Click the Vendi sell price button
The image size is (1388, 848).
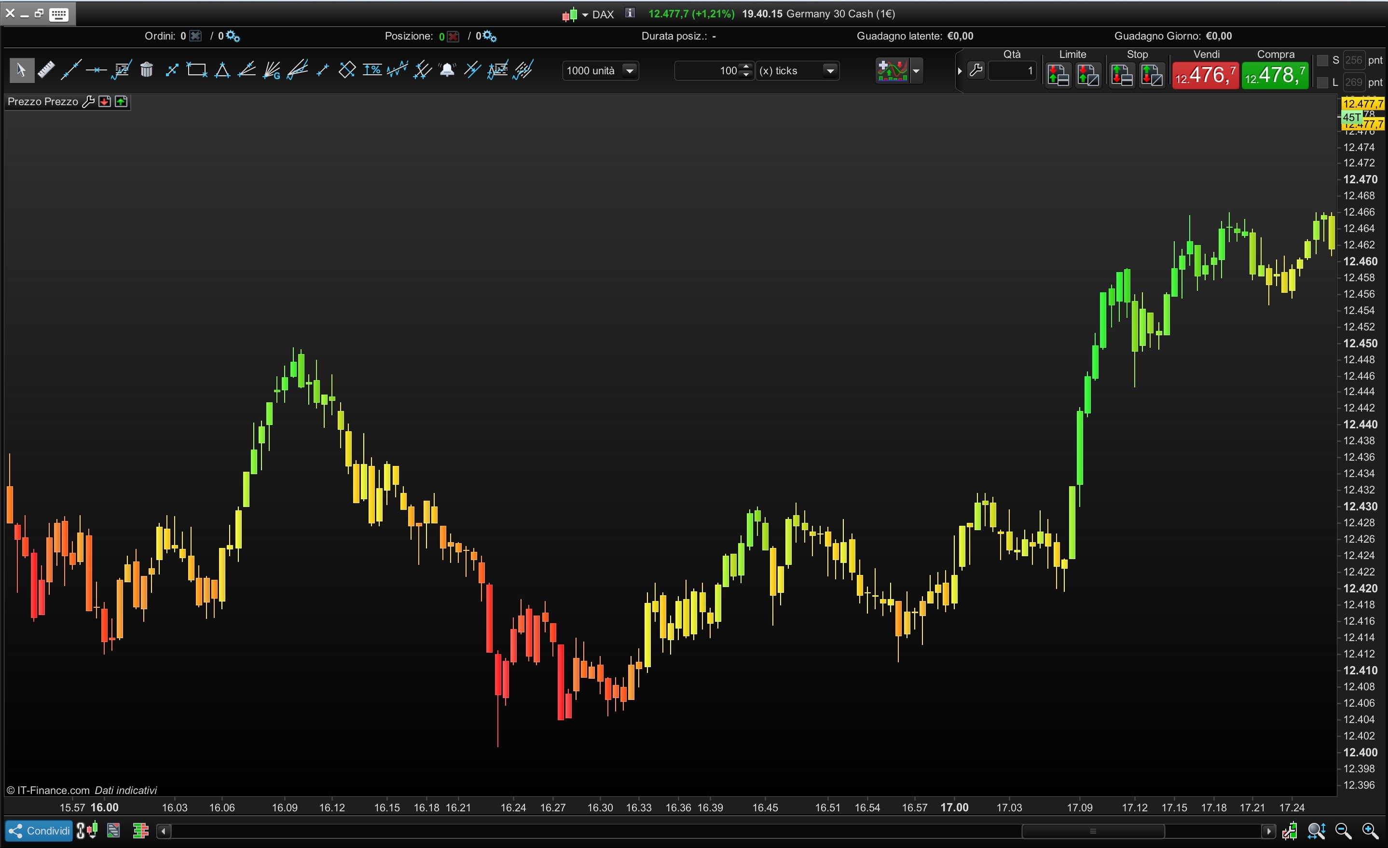pyautogui.click(x=1205, y=75)
